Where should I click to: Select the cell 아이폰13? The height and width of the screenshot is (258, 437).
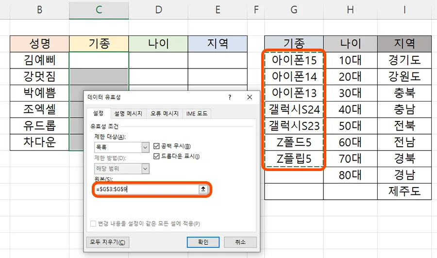(x=294, y=93)
